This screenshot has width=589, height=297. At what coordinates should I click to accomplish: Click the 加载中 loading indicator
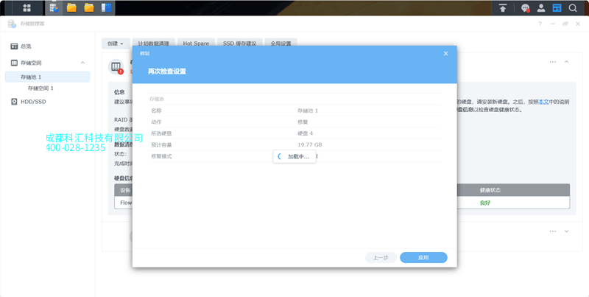pyautogui.click(x=294, y=156)
